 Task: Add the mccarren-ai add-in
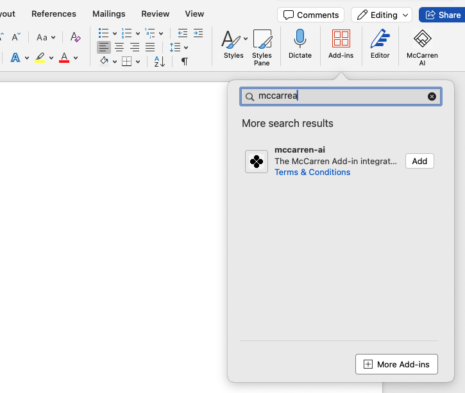419,161
